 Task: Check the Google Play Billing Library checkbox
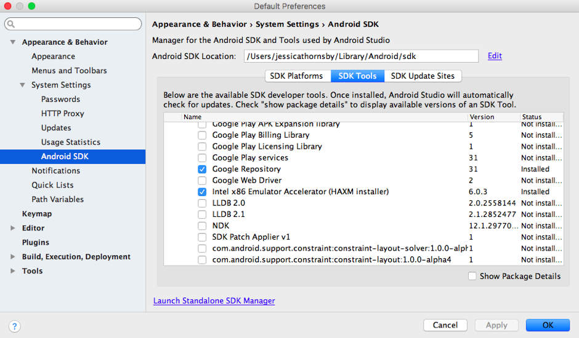coord(202,135)
